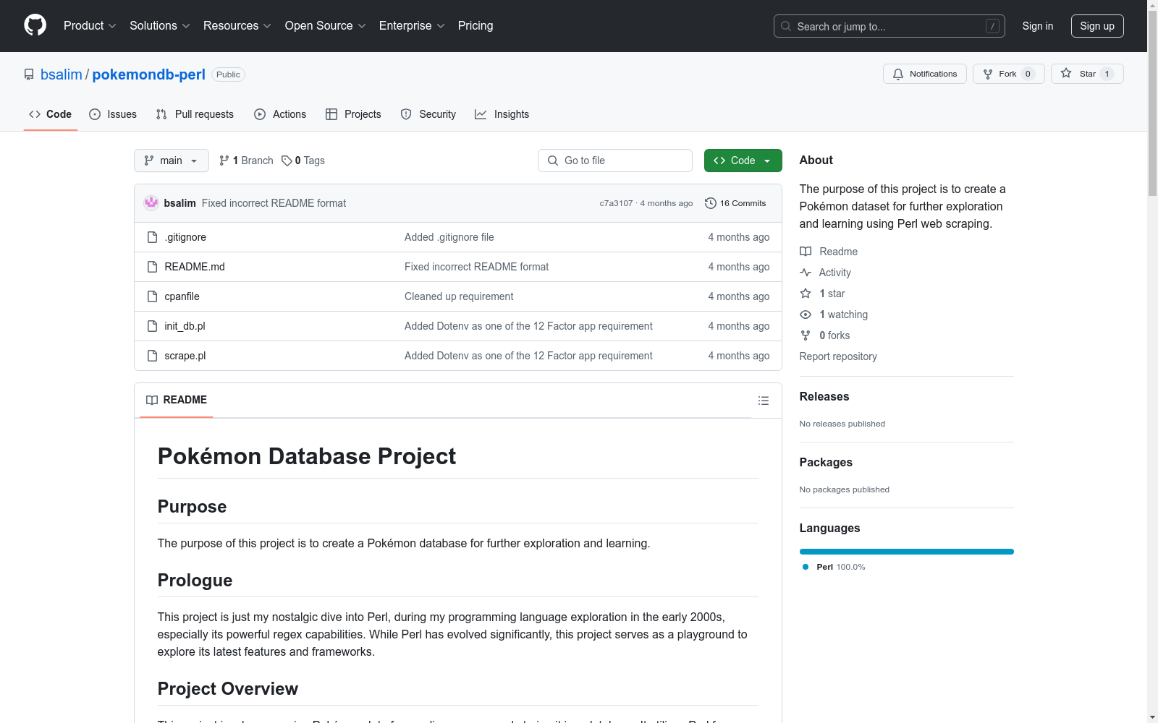
Task: Fork the repository with Fork button
Action: (x=1009, y=74)
